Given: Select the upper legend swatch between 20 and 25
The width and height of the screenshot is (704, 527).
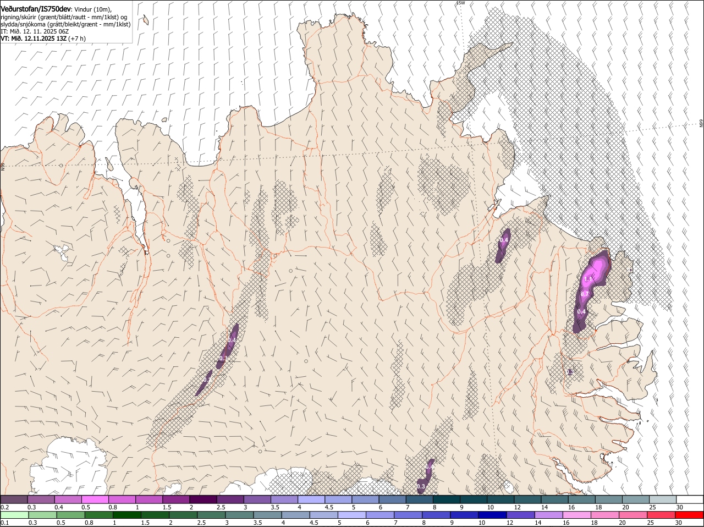Looking at the screenshot, I should (x=635, y=499).
